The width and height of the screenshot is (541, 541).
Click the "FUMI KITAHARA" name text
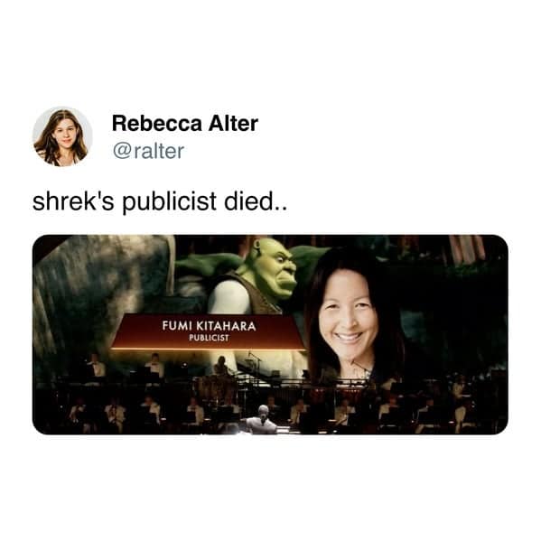210,326
